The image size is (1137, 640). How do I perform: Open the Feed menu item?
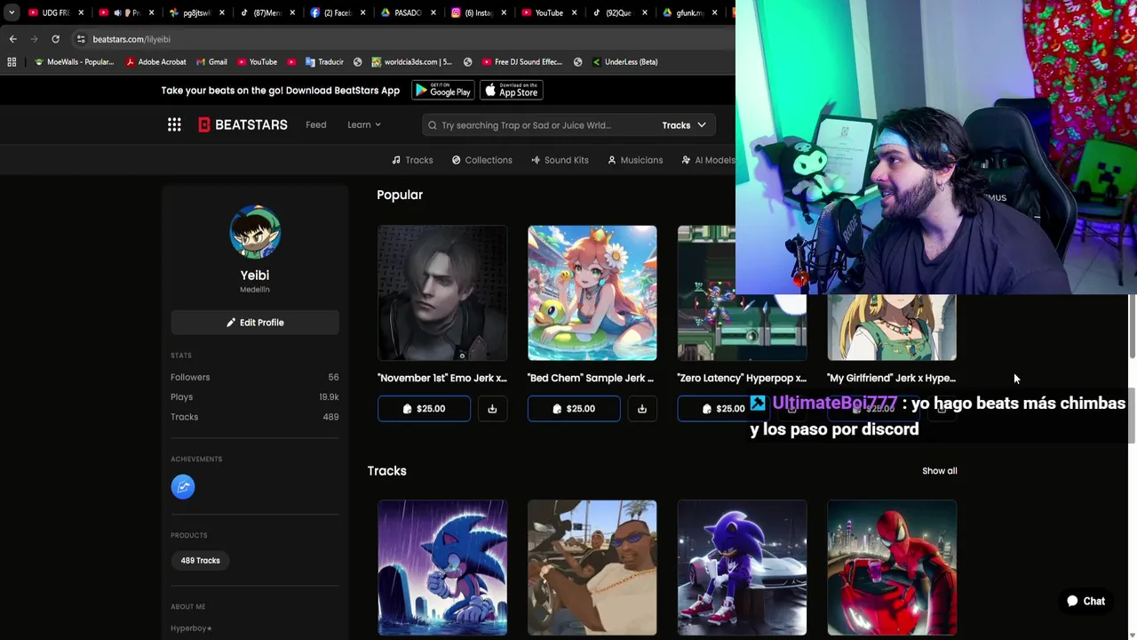point(316,124)
